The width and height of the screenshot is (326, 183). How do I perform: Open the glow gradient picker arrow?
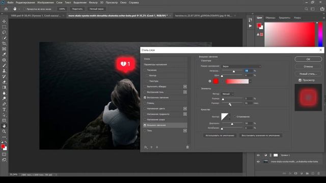coord(250,81)
